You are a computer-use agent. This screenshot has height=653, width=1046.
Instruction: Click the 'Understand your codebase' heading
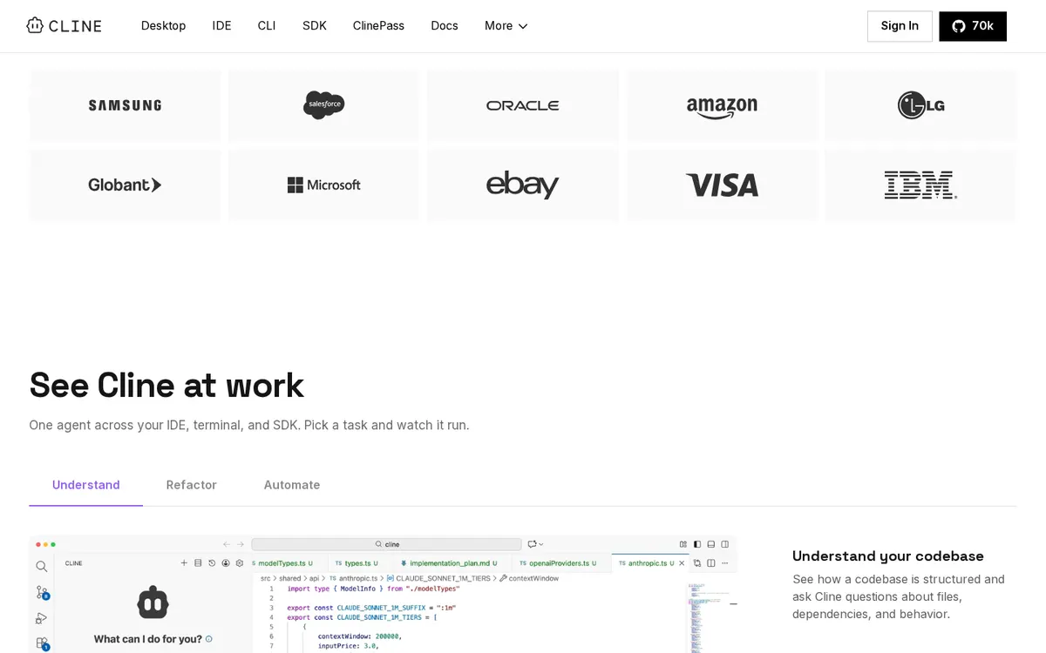(x=888, y=555)
